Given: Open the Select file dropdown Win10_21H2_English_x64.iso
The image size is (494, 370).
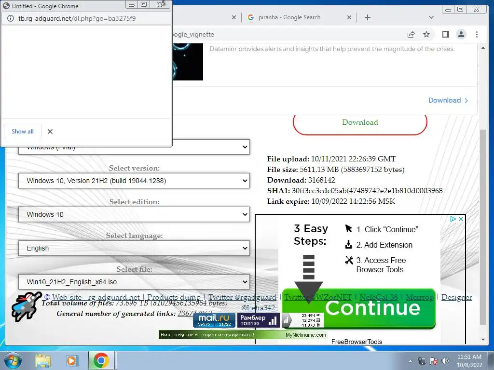Looking at the screenshot, I should pos(134,282).
